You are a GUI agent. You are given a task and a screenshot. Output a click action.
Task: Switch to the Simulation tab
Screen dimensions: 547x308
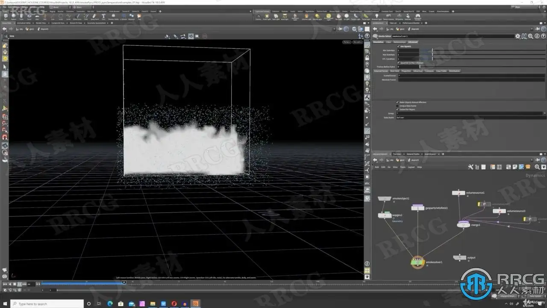coord(378,42)
